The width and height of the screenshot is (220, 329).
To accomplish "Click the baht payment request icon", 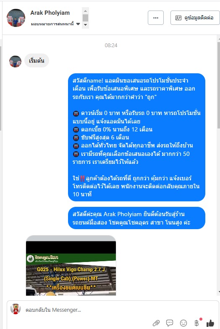I will point(196,323).
